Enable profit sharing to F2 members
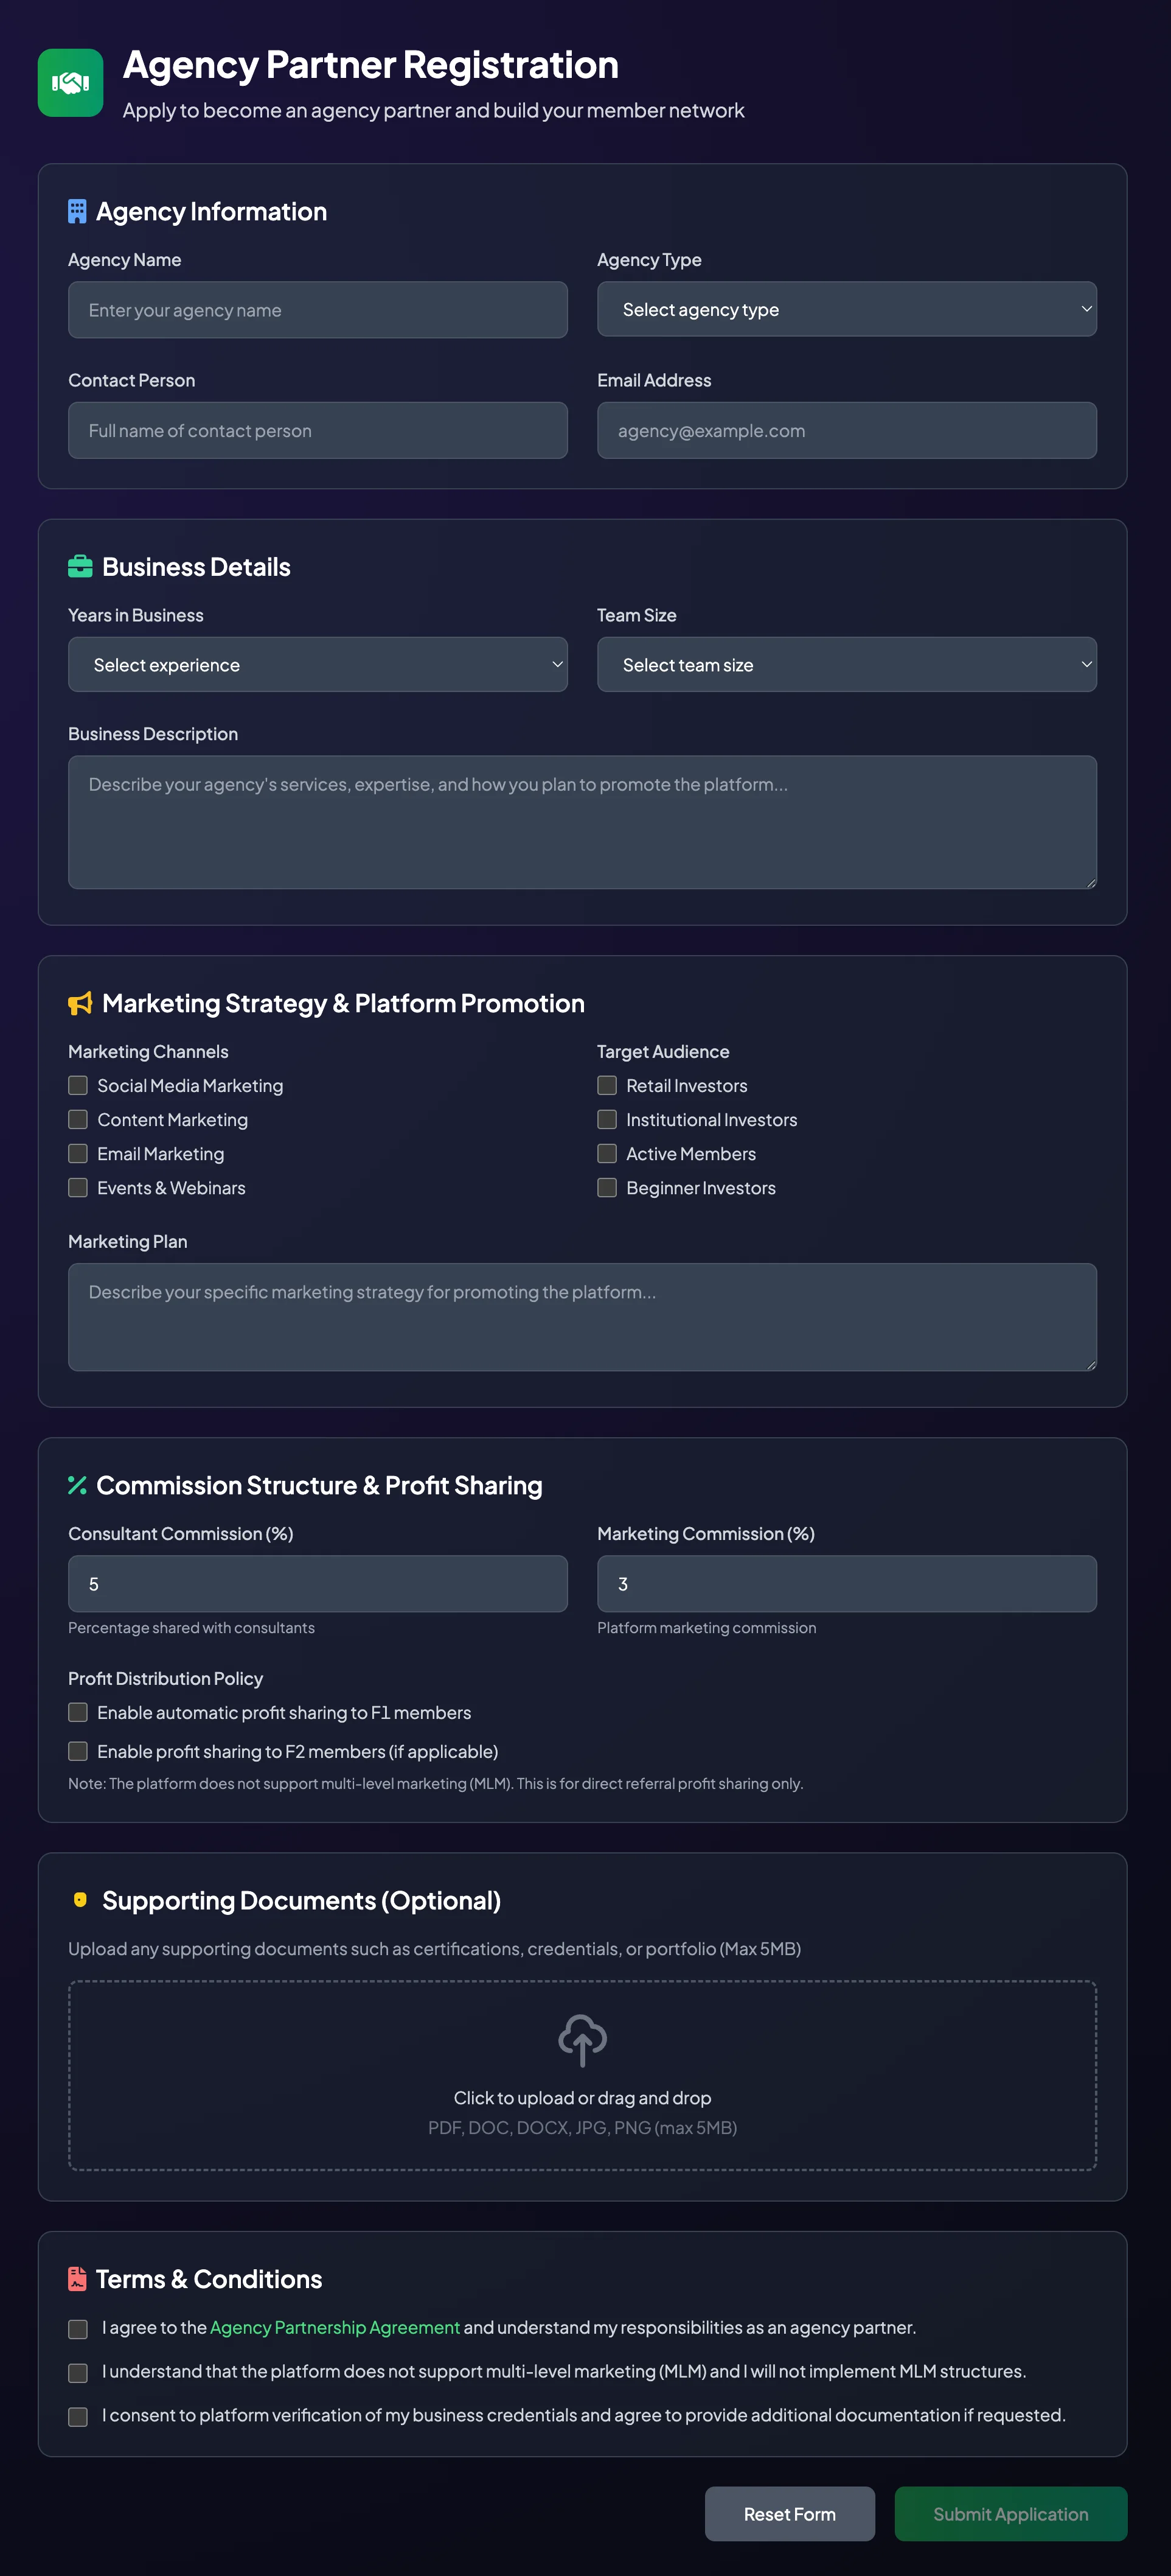1171x2576 pixels. point(78,1751)
